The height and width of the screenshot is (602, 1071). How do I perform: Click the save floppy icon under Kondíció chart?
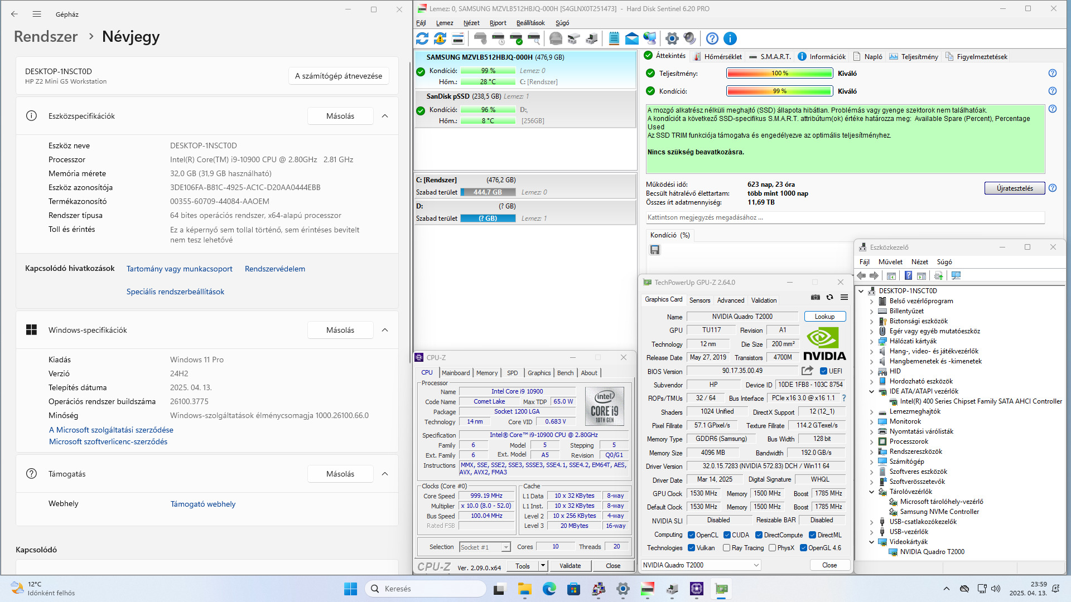pyautogui.click(x=655, y=250)
